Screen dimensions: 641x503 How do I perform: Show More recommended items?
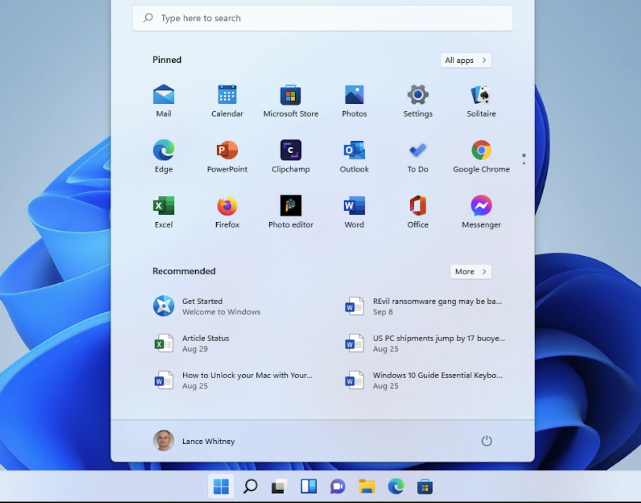(x=470, y=271)
